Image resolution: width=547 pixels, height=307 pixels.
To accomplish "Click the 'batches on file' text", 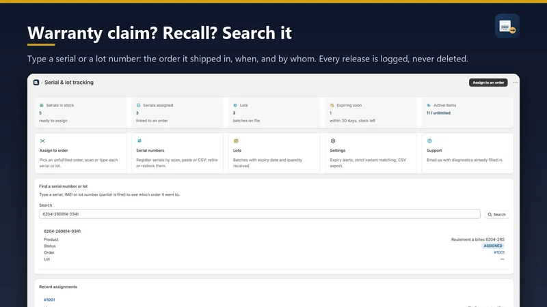I will [x=246, y=121].
